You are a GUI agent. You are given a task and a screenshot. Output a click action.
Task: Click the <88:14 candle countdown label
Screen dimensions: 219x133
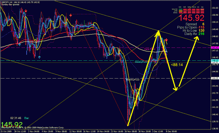tap(177, 65)
